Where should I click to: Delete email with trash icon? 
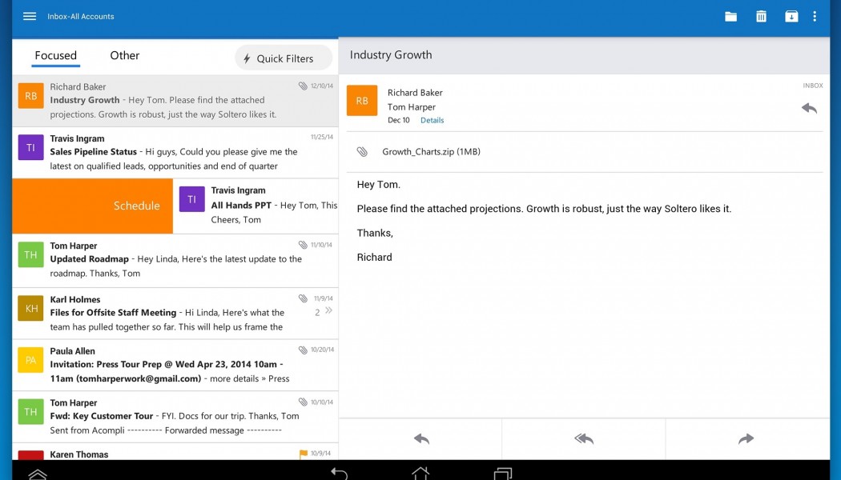click(x=761, y=16)
